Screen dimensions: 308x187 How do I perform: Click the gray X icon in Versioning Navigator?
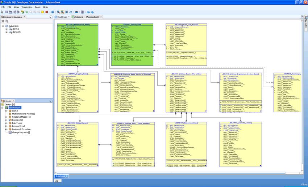[3, 21]
